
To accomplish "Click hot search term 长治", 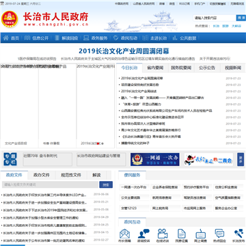I will tap(216, 26).
